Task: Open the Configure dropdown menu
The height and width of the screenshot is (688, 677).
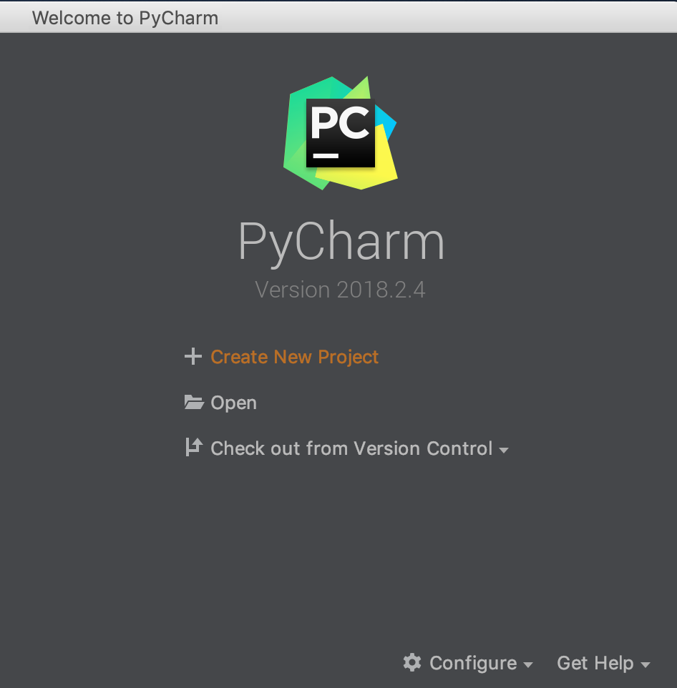Action: [x=473, y=663]
